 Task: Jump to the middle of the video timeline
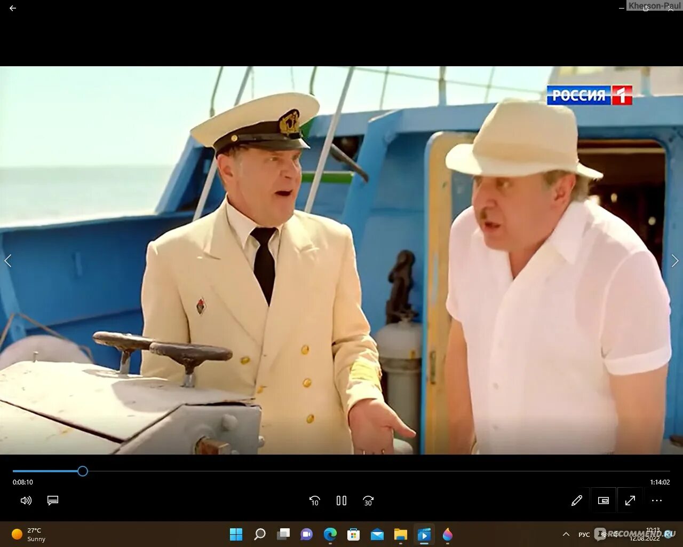tap(341, 471)
